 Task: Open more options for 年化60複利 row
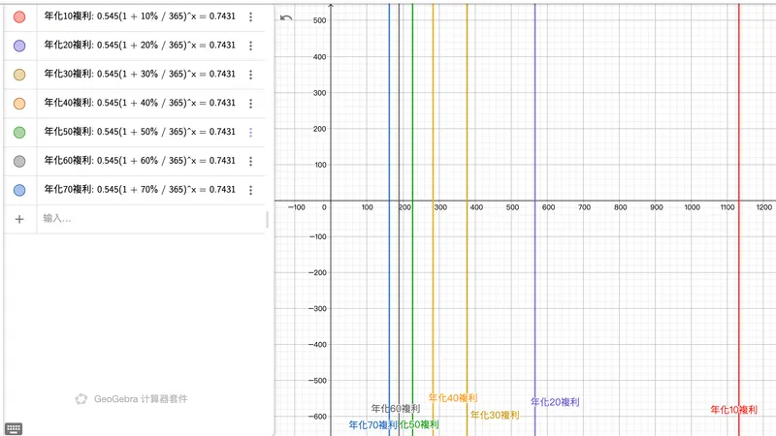(x=251, y=161)
